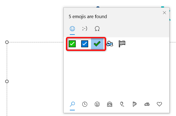176x116 pixels.
Task: Insert the airplane with clouds emoji
Action: [109, 44]
